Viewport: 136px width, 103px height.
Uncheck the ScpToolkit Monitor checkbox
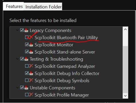(x=27, y=44)
